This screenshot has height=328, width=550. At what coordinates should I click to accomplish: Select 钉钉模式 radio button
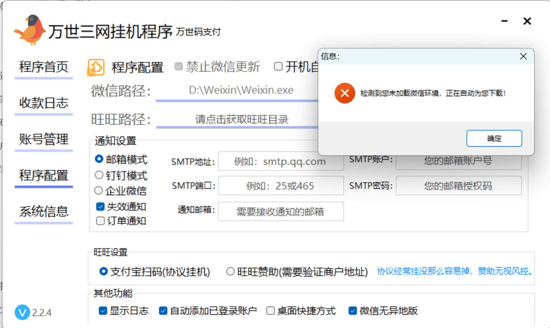point(121,175)
